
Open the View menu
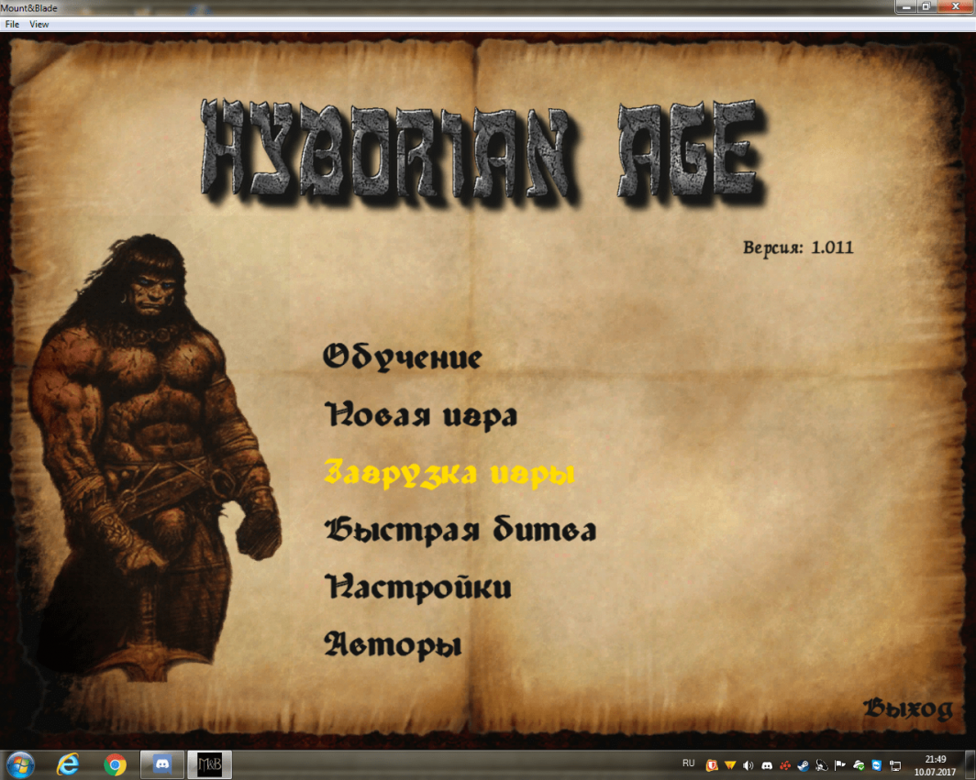pos(39,24)
